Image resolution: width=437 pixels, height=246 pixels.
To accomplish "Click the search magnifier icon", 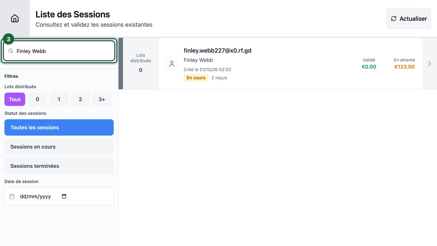I will [11, 51].
